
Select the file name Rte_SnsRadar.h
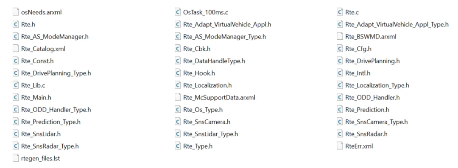(x=366, y=134)
